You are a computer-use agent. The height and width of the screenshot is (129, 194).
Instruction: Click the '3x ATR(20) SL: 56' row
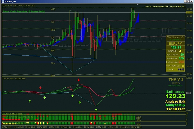click(x=175, y=66)
